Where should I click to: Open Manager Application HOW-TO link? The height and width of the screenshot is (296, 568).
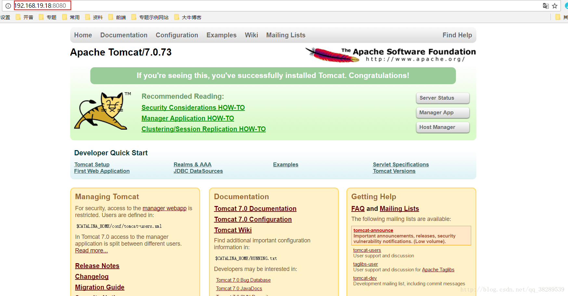point(187,118)
